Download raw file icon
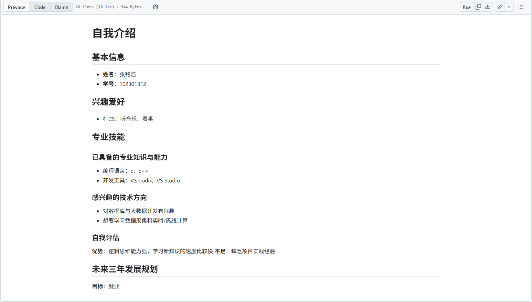 point(488,7)
